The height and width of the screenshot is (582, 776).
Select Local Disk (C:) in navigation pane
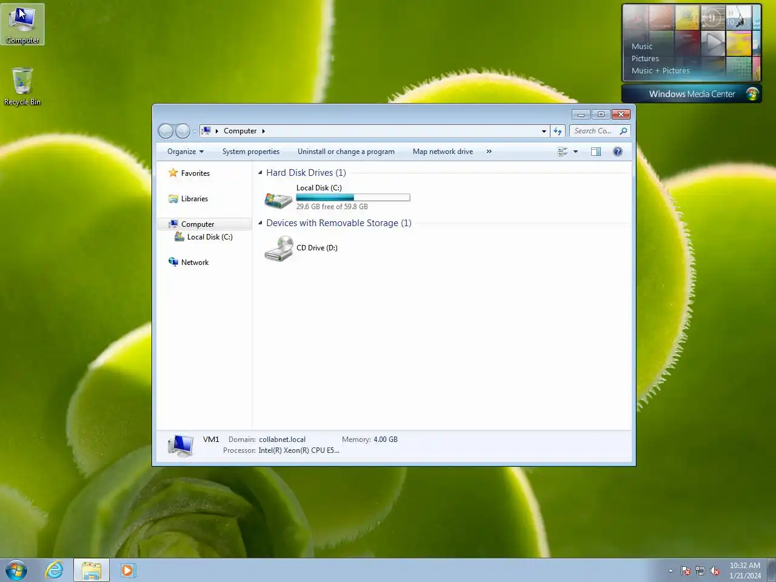coord(210,237)
